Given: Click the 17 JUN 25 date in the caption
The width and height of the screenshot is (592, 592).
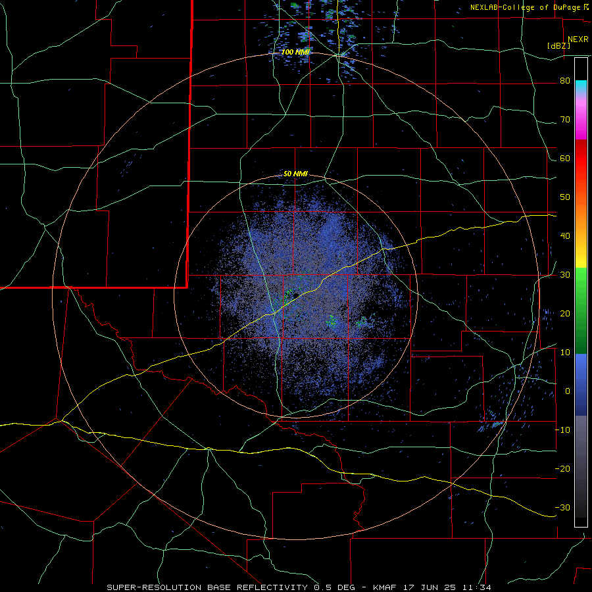Looking at the screenshot, I should pyautogui.click(x=431, y=587).
